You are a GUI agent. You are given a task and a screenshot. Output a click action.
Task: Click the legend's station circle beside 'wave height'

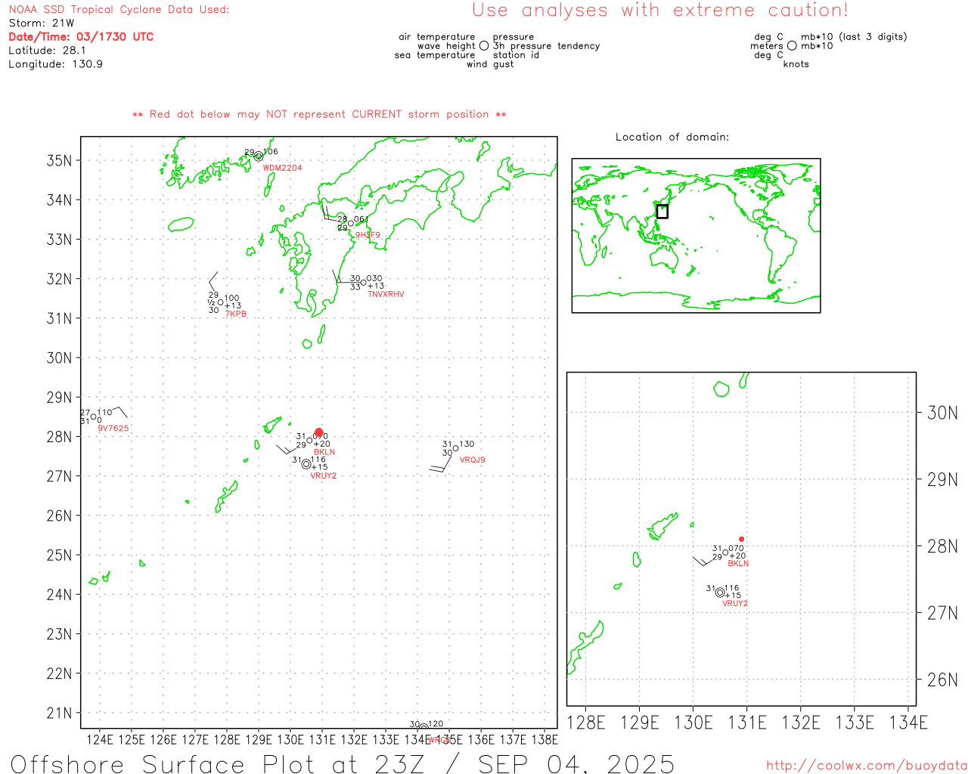[484, 45]
